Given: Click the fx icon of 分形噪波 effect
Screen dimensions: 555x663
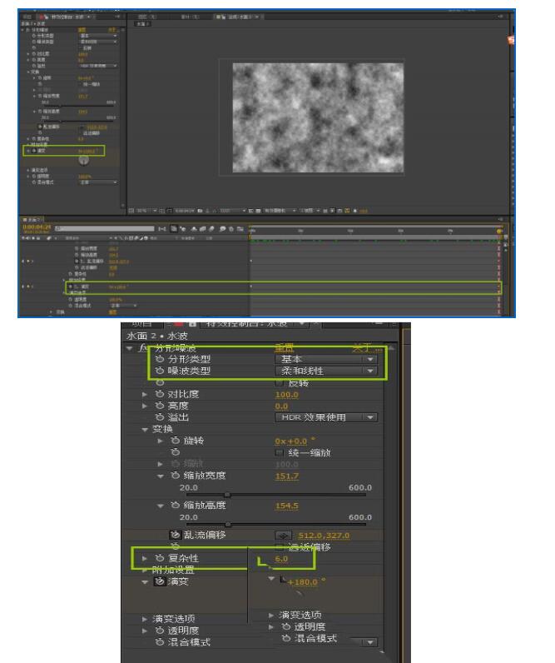Looking at the screenshot, I should point(143,348).
